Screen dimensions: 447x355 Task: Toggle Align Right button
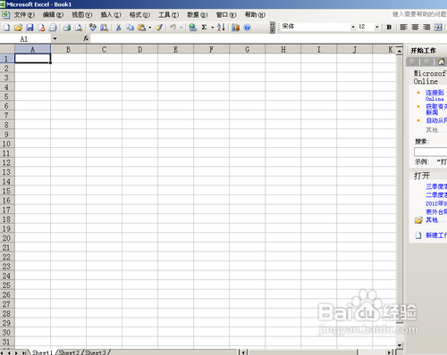click(x=426, y=27)
